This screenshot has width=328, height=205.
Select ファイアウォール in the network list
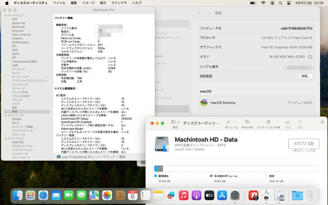[x=22, y=131]
